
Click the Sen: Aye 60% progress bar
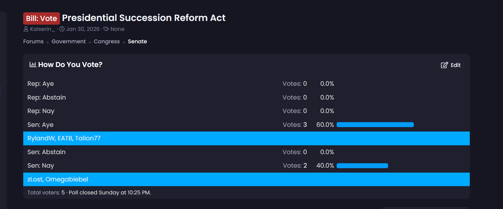[x=375, y=125]
